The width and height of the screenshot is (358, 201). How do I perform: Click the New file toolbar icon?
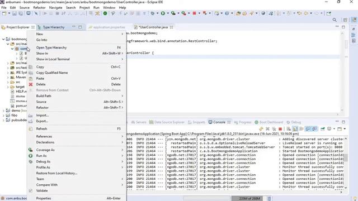coord(4,13)
